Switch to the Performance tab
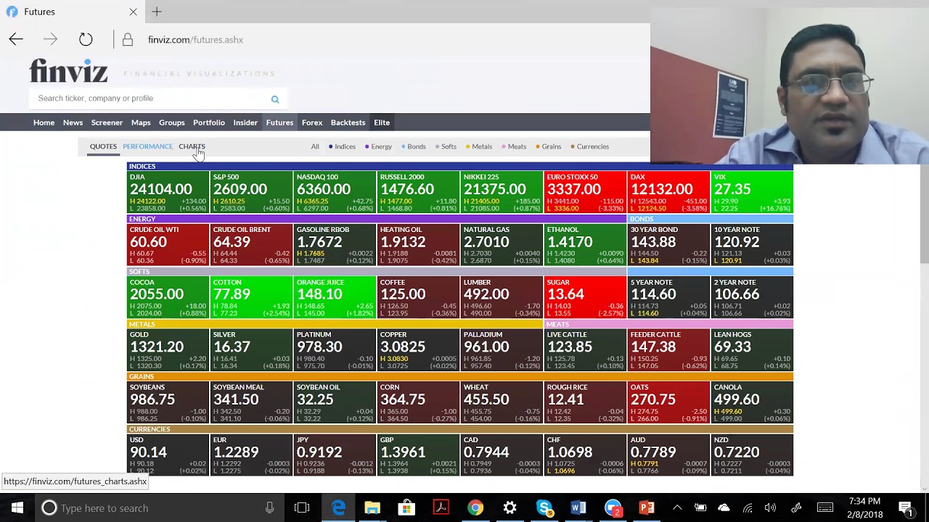This screenshot has width=929, height=522. (147, 146)
